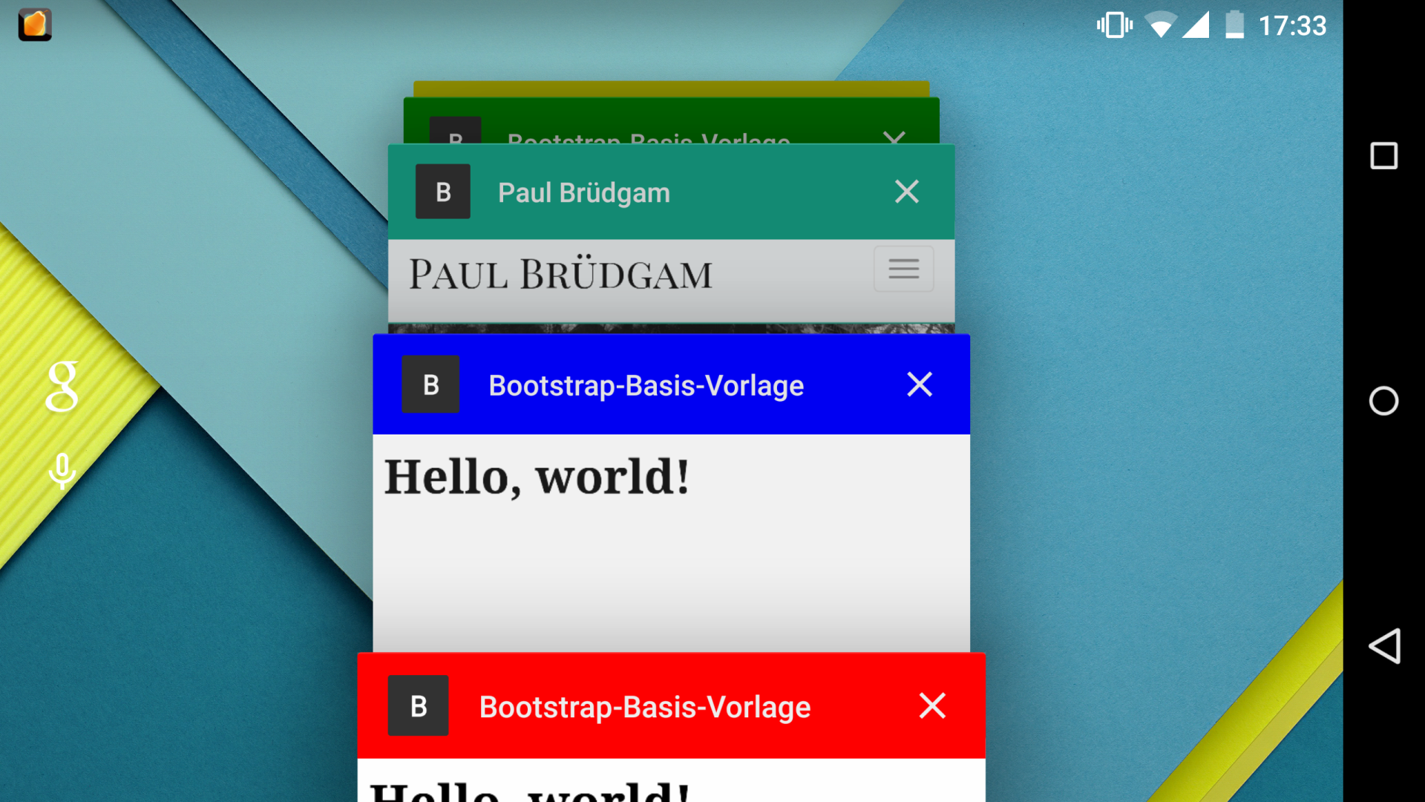
Task: Tap the B app icon on Paul Brüdgam card
Action: pyautogui.click(x=443, y=192)
